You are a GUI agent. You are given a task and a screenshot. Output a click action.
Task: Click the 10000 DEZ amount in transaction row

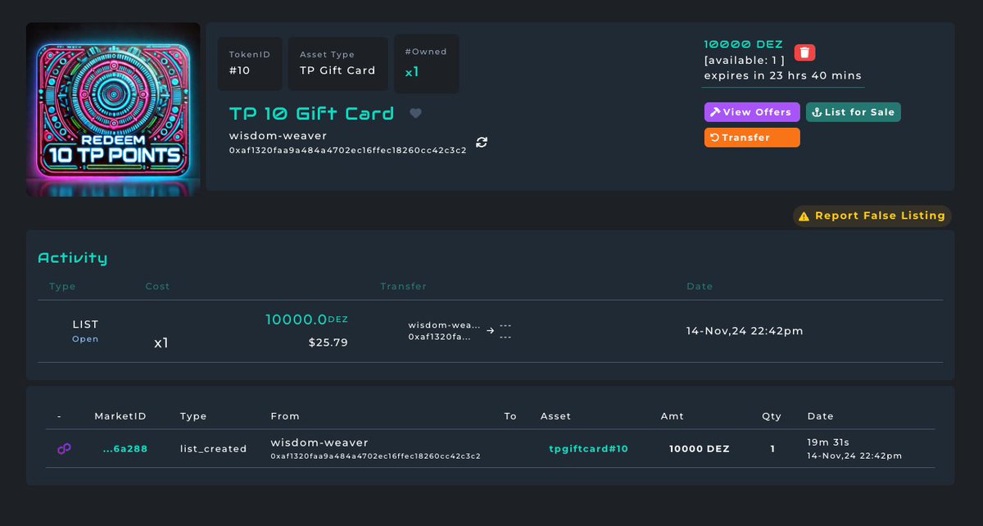click(699, 449)
